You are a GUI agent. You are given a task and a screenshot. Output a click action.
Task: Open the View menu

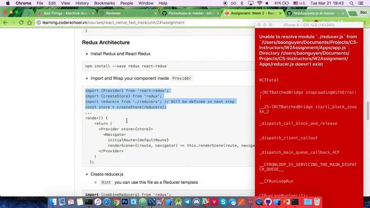coord(65,3)
